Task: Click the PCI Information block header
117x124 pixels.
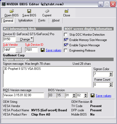Action: (x=32, y=29)
